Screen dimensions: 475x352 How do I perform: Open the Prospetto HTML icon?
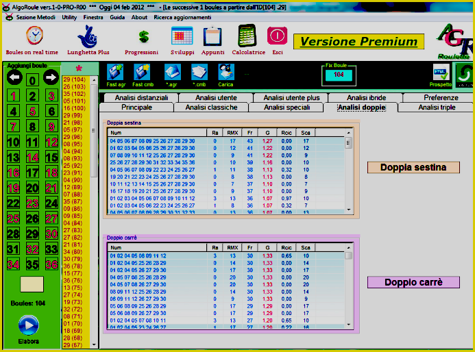coord(441,73)
